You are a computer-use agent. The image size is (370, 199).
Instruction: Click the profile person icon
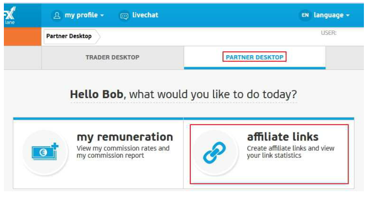coord(56,15)
